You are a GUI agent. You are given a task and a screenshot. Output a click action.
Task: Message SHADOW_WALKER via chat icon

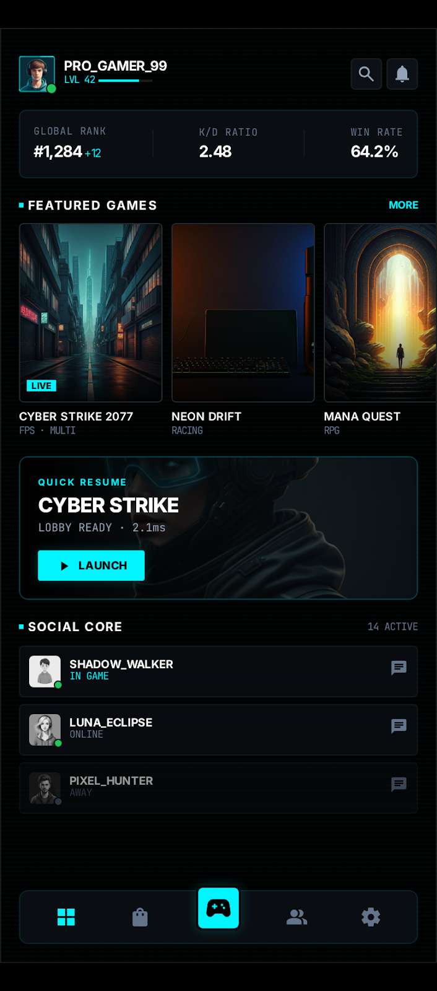pyautogui.click(x=399, y=668)
